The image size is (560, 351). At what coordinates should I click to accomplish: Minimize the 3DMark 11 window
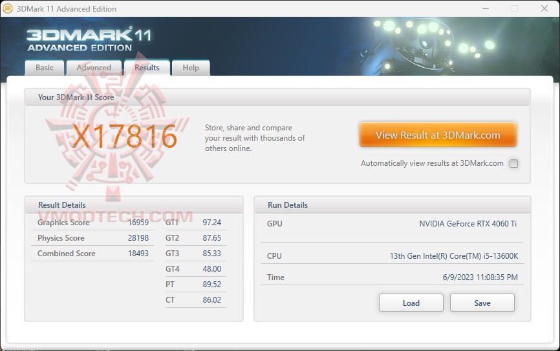point(486,8)
